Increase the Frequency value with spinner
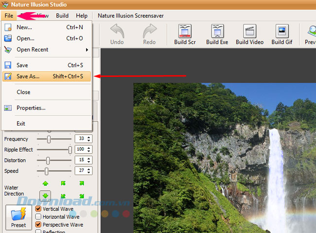Viewport: 316px width, 233px height. (x=89, y=137)
